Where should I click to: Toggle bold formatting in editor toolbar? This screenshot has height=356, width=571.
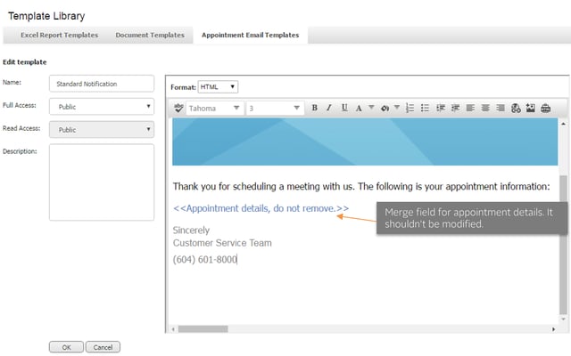pyautogui.click(x=315, y=108)
